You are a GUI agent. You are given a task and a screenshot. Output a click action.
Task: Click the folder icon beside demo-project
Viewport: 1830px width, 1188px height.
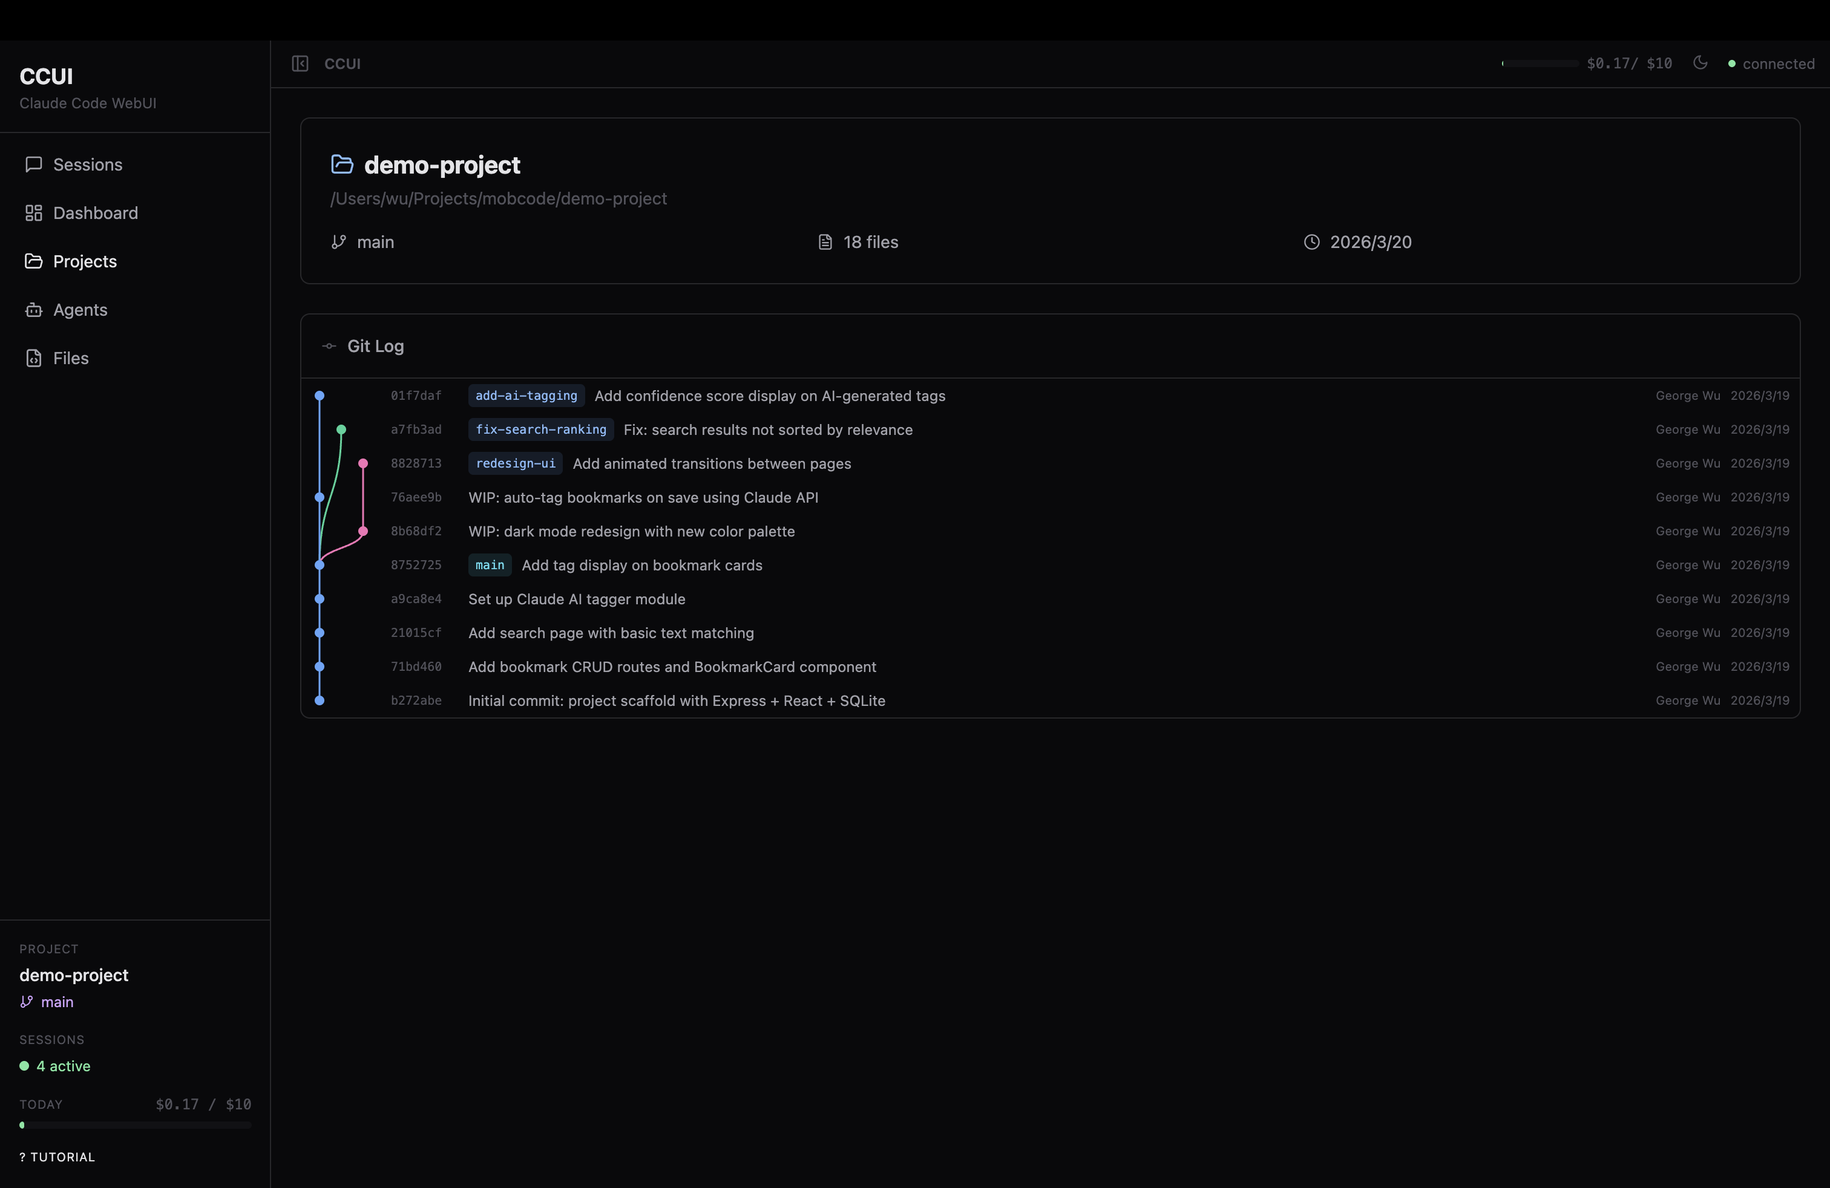coord(341,165)
